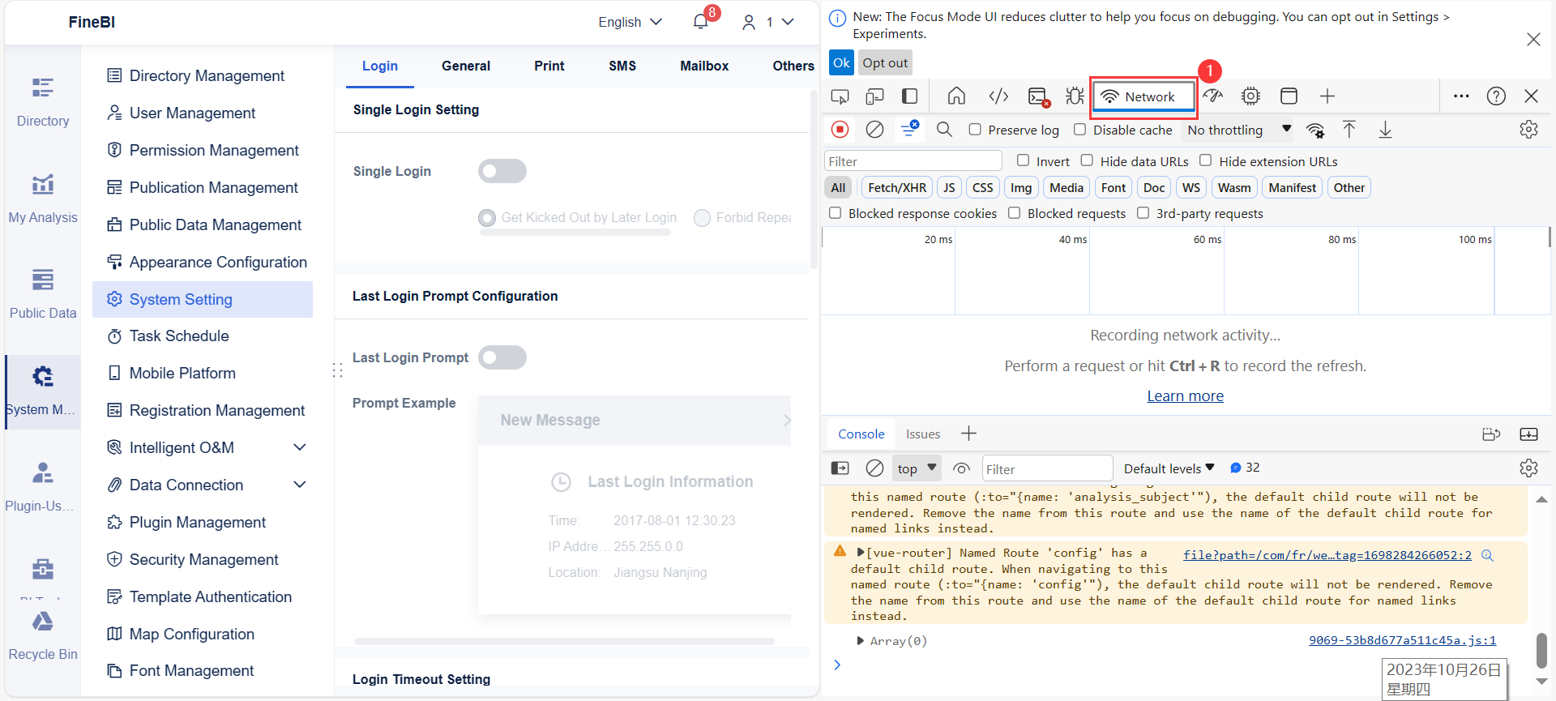Open the Sources bug icon panel
This screenshot has height=701, width=1556.
pos(1075,96)
